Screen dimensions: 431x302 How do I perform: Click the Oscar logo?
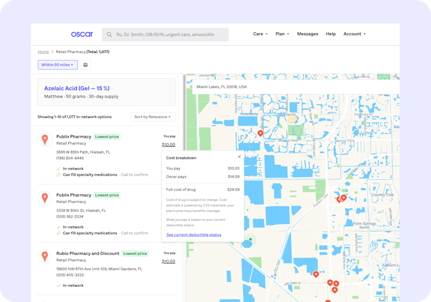82,34
